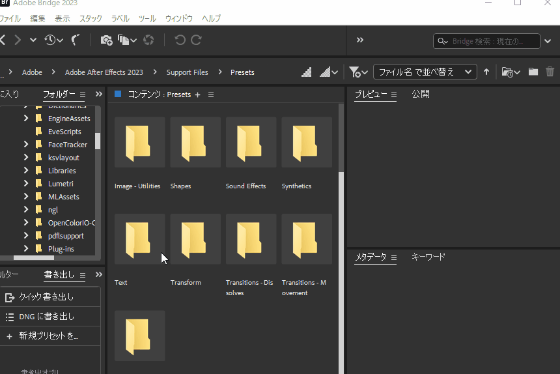560x374 pixels.
Task: Open the ラベル menu
Action: (x=120, y=19)
